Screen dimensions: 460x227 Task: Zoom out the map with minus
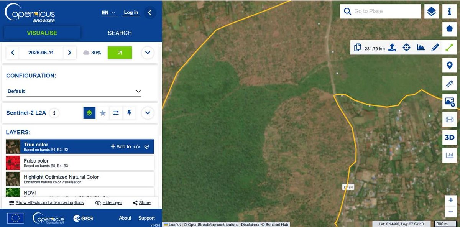pos(451,212)
